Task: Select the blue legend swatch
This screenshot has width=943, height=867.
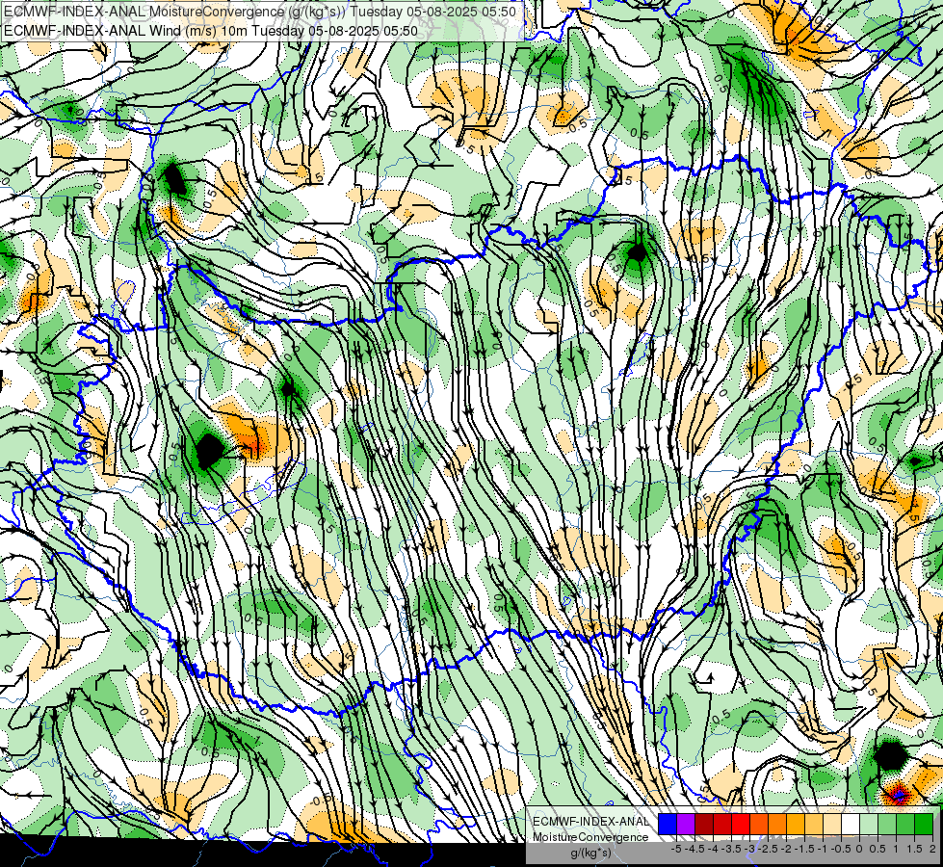Action: (668, 824)
